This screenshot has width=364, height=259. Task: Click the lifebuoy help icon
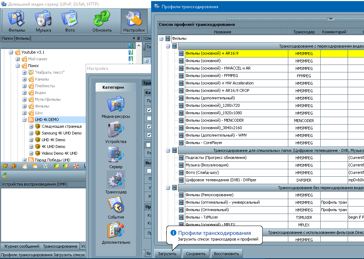pyautogui.click(x=76, y=166)
